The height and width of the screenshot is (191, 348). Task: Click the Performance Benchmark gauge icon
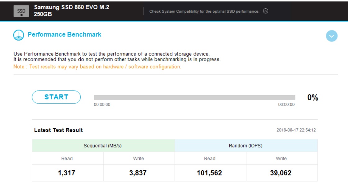(18, 35)
